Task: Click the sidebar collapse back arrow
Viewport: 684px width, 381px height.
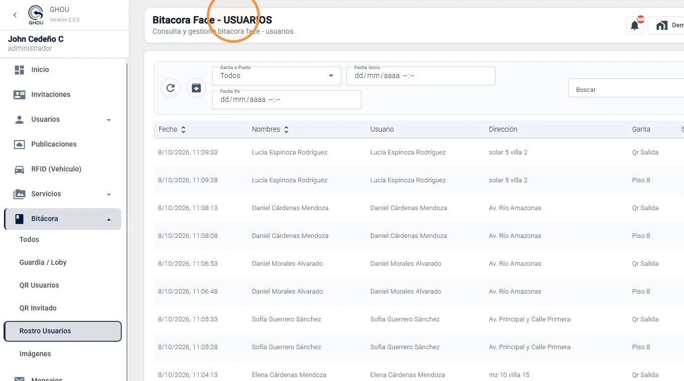Action: tap(15, 15)
